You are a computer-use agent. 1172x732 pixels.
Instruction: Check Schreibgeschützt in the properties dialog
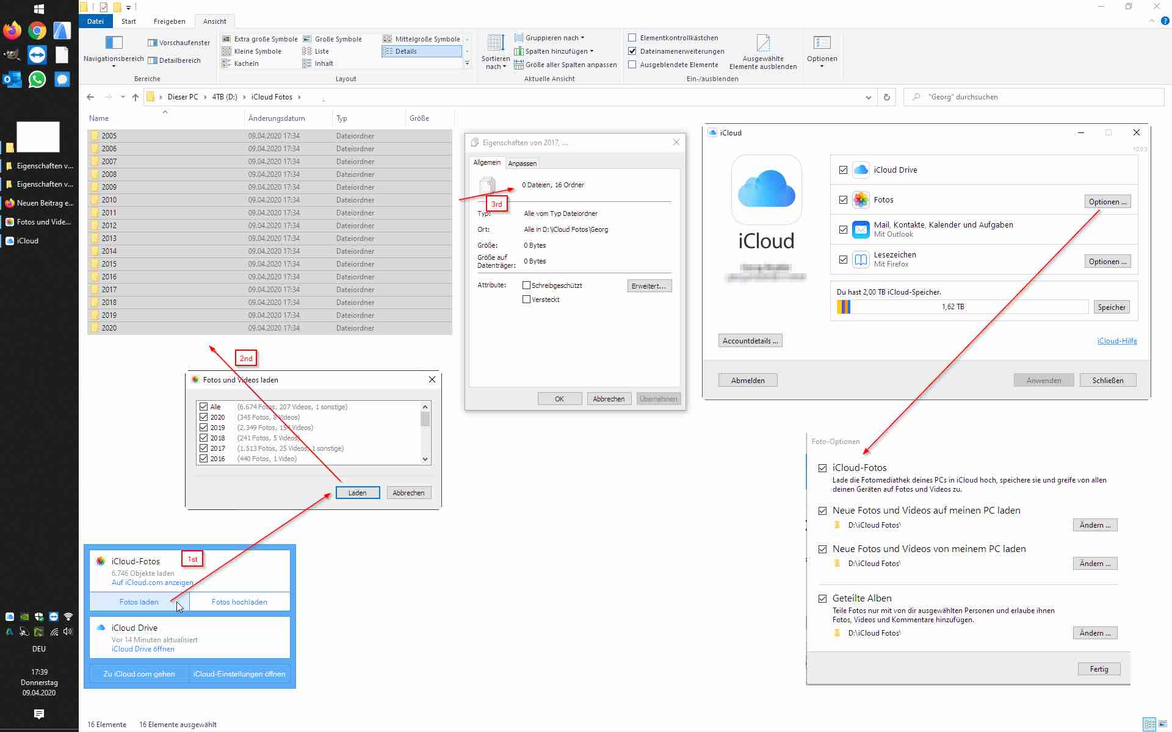click(526, 285)
